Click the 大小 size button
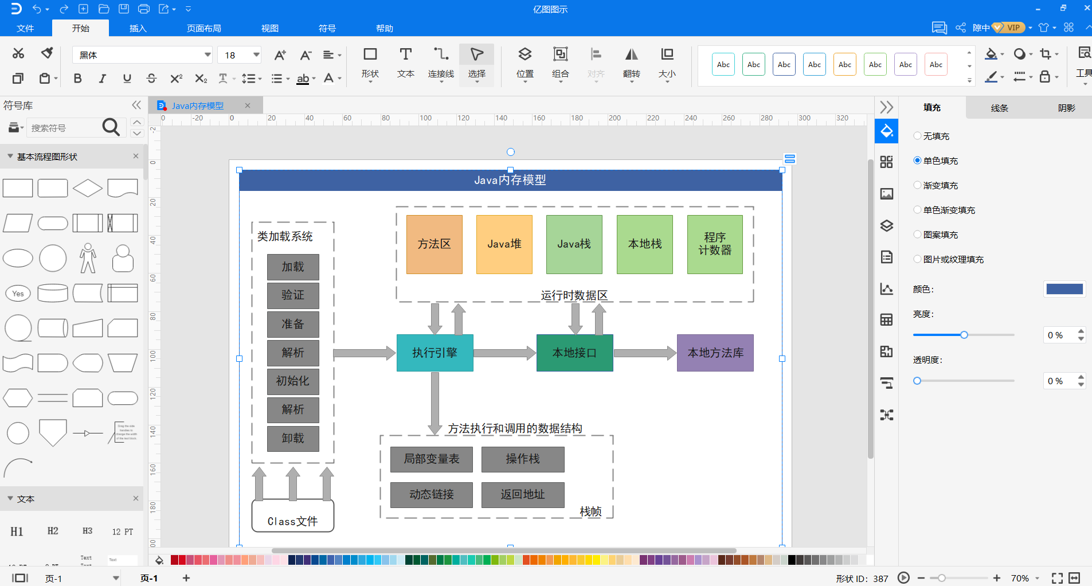 pos(667,63)
